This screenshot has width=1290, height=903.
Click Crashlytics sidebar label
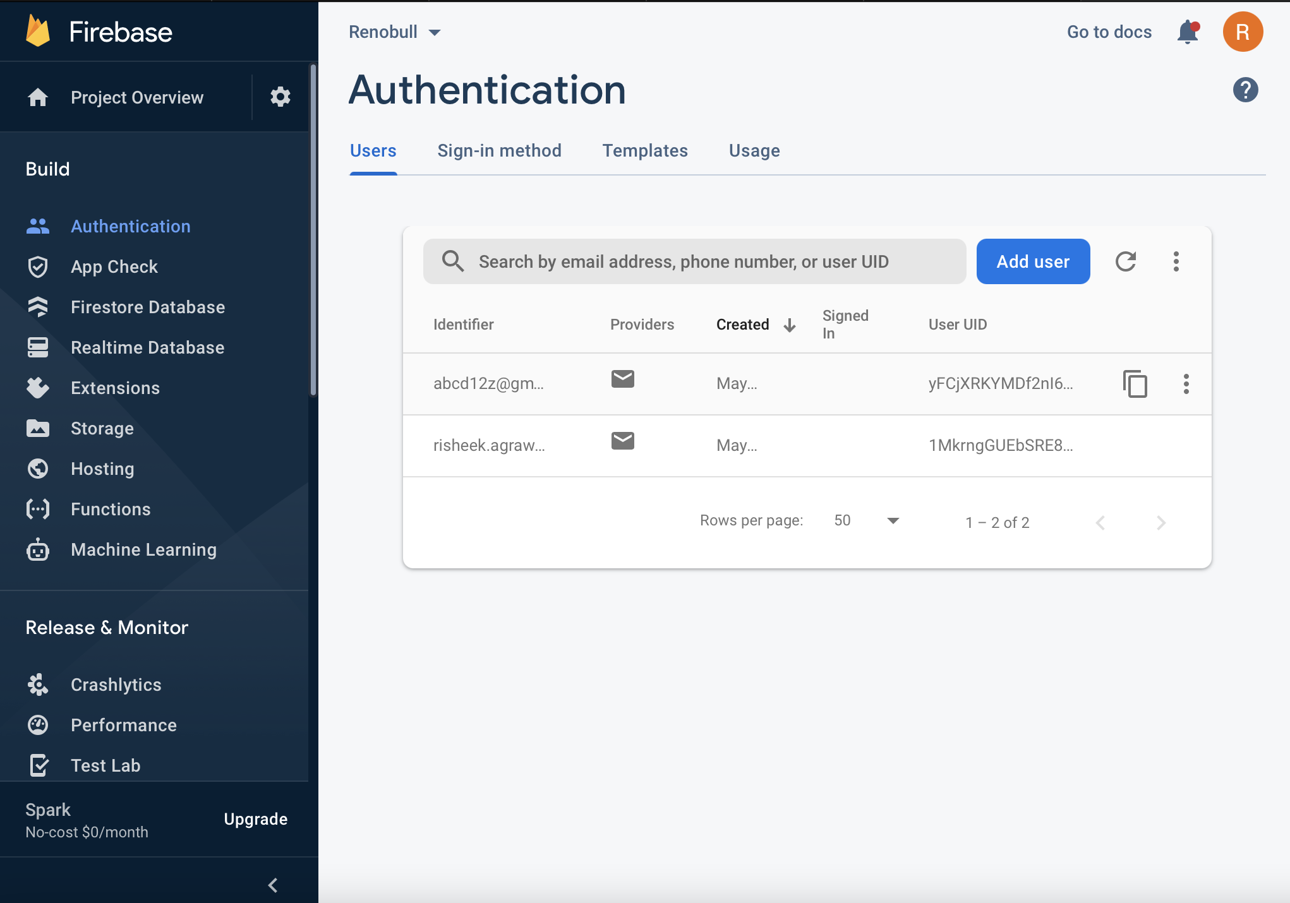(x=116, y=685)
